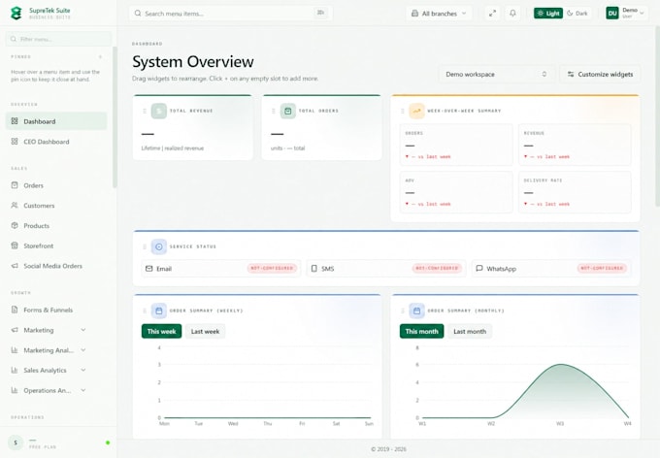Image resolution: width=660 pixels, height=458 pixels.
Task: Click the Email Not-Configured badge
Action: coord(272,268)
